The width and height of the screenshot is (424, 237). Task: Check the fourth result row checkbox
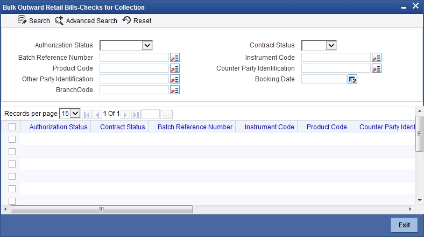point(12,176)
